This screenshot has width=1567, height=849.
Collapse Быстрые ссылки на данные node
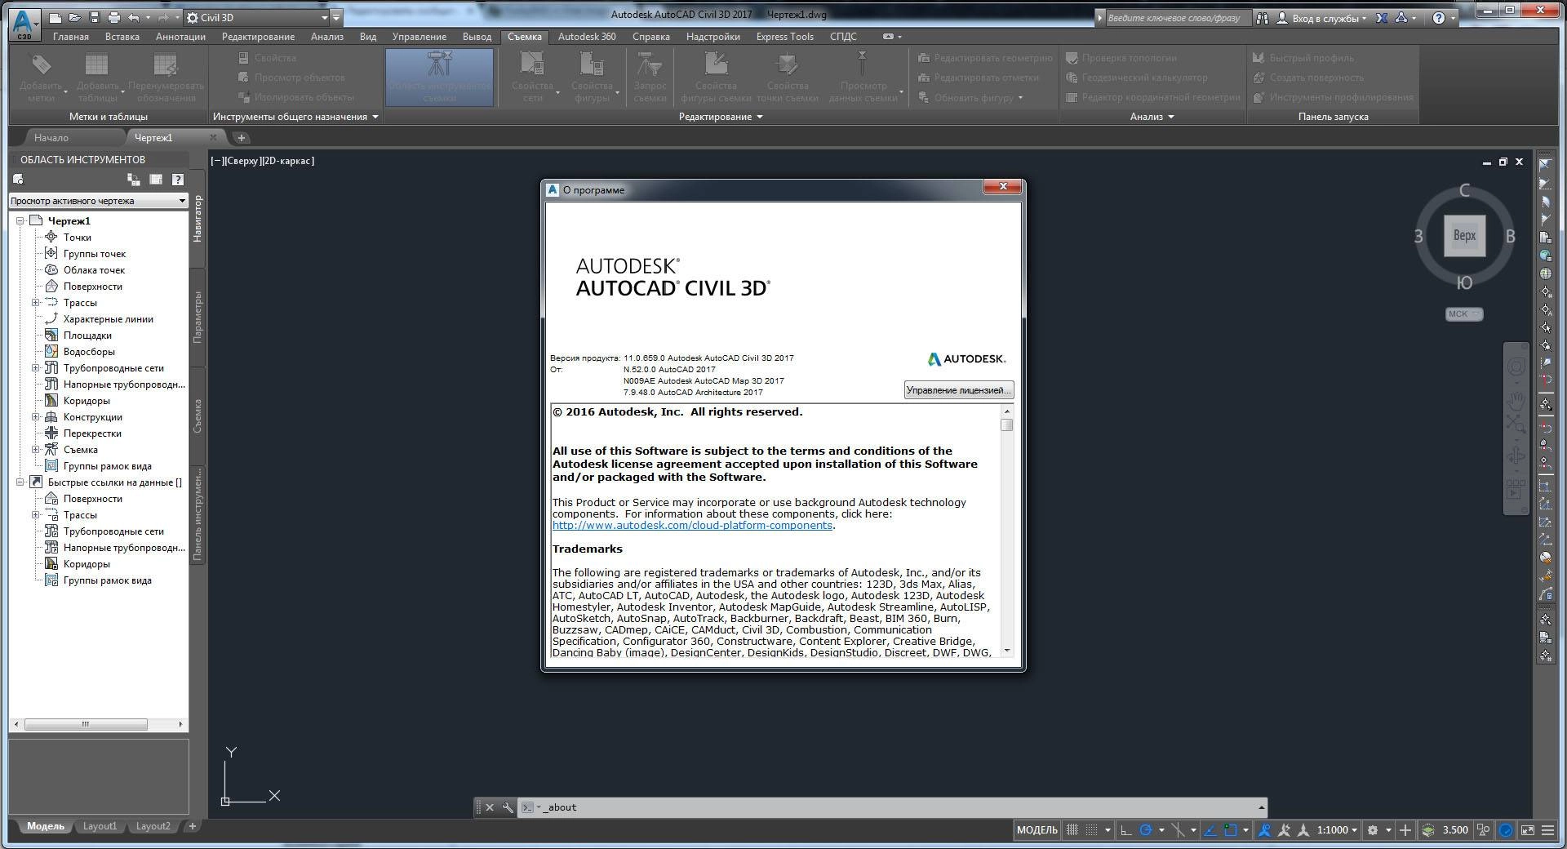20,482
